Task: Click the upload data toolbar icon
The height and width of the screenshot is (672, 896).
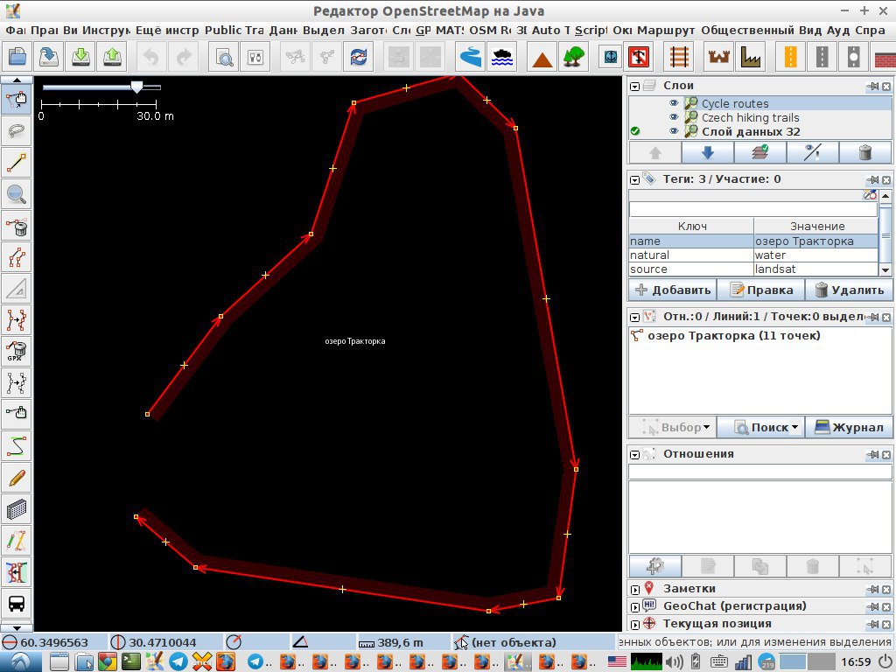Action: [x=112, y=57]
